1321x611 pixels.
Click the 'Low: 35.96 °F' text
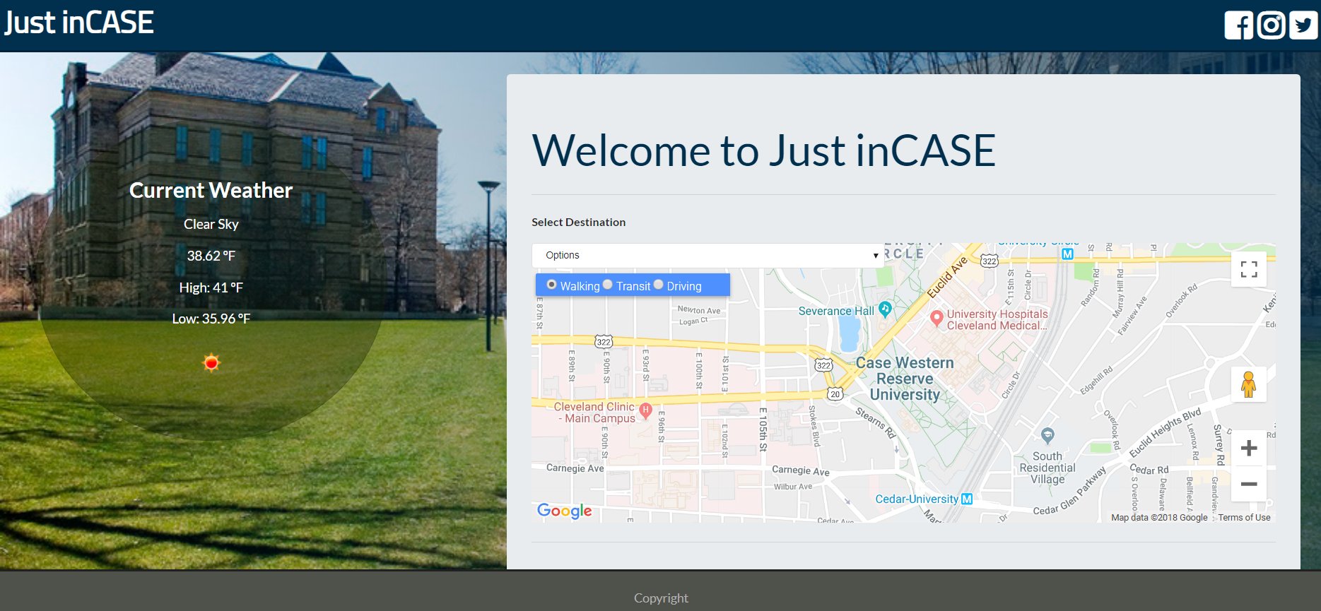(x=211, y=319)
